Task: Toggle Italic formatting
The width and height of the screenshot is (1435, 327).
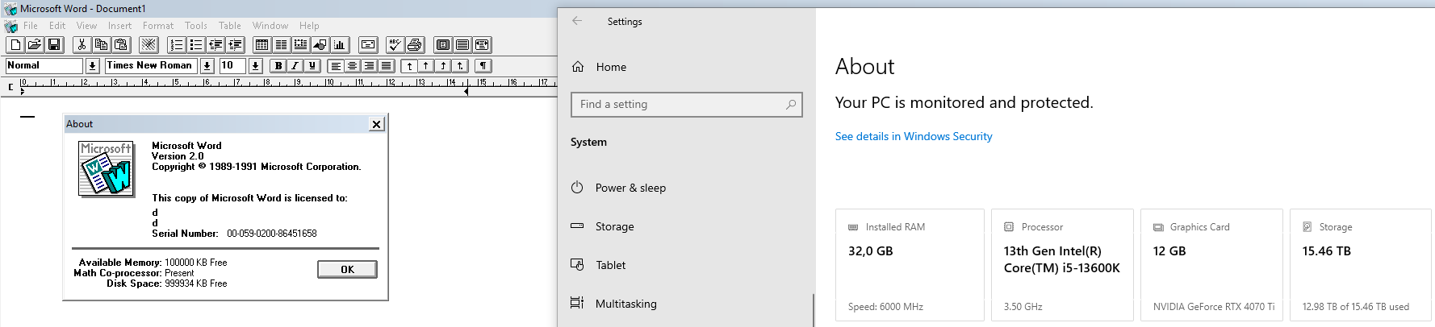Action: coord(295,66)
